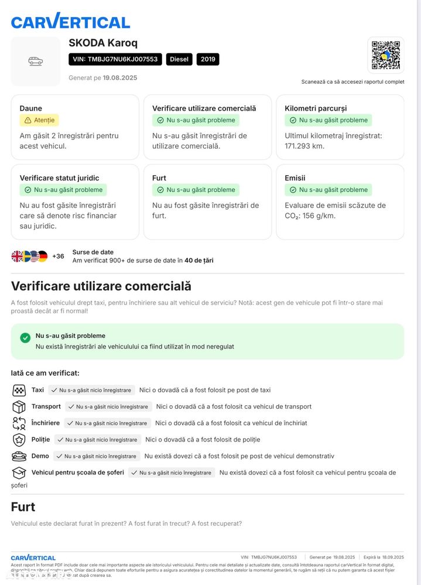Click the Taxi check icon

[19, 390]
